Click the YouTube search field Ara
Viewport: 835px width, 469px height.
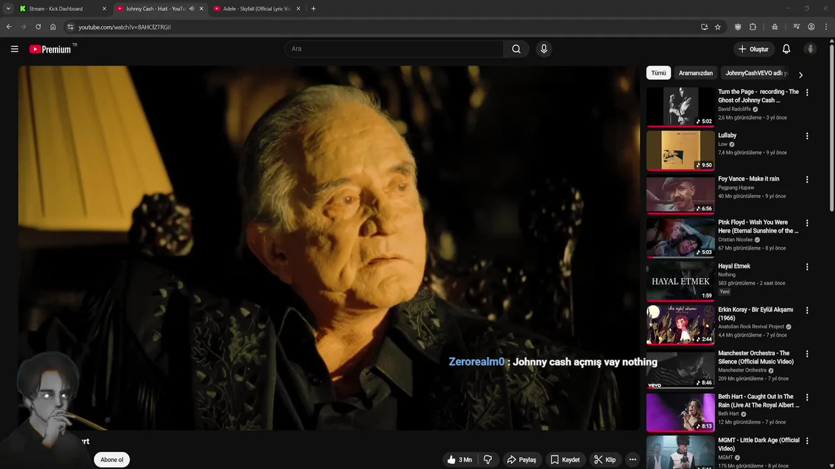click(x=393, y=49)
